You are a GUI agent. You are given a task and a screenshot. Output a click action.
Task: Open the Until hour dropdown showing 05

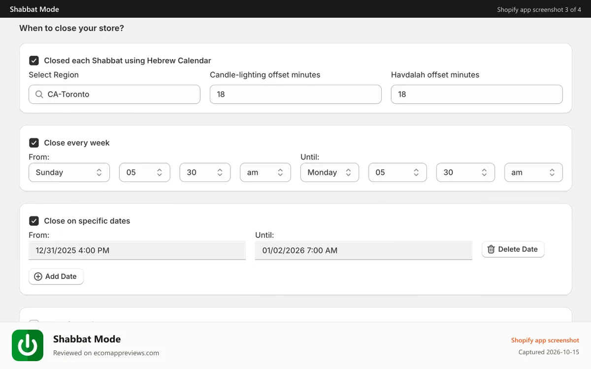point(398,172)
